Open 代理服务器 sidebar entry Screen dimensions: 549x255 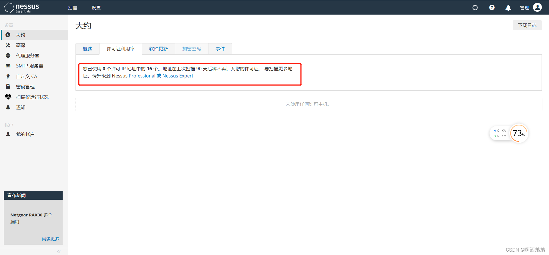[34, 55]
